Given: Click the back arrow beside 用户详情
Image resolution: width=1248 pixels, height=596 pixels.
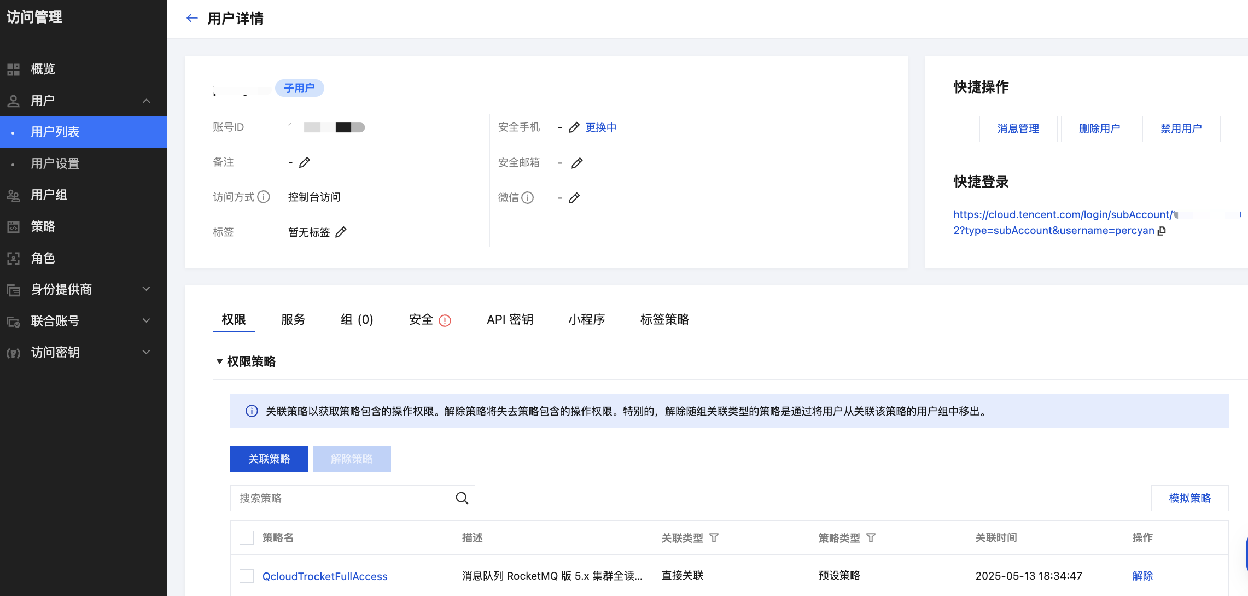Looking at the screenshot, I should click(x=192, y=18).
